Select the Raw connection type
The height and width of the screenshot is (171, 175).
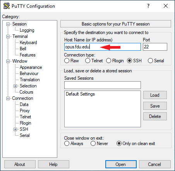tap(67, 61)
